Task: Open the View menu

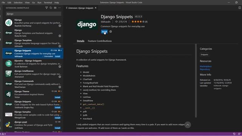Action: click(27, 3)
